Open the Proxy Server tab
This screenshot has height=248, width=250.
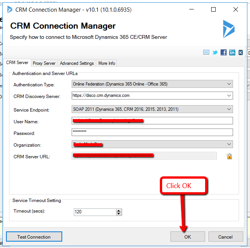click(x=44, y=63)
